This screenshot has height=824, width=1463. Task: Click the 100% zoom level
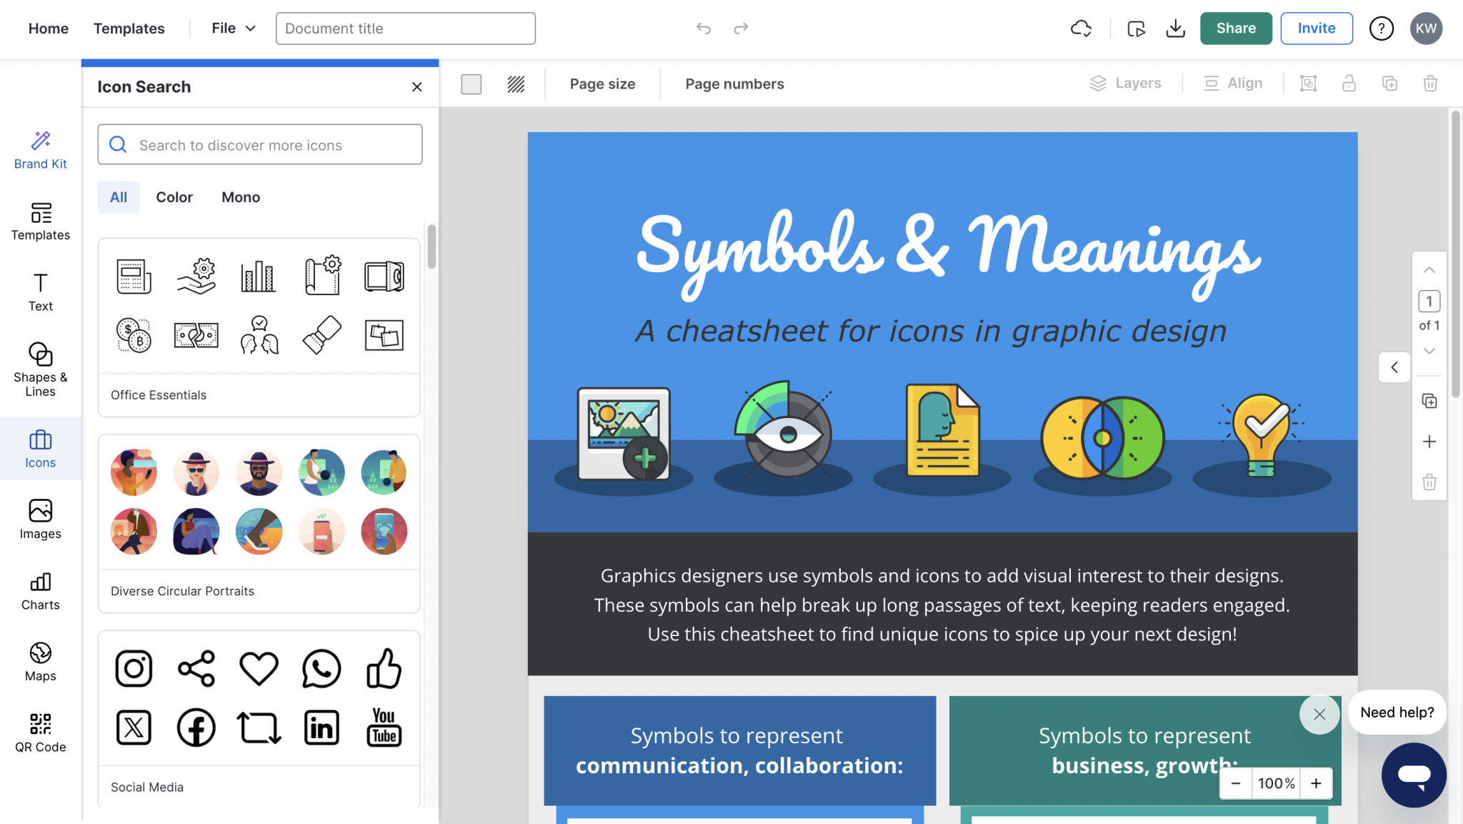(x=1276, y=783)
